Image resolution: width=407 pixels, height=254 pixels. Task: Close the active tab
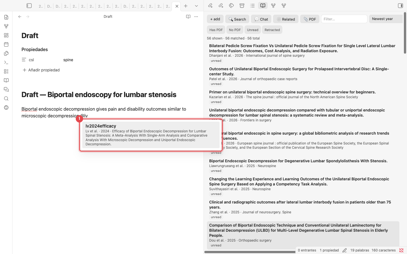pyautogui.click(x=177, y=6)
